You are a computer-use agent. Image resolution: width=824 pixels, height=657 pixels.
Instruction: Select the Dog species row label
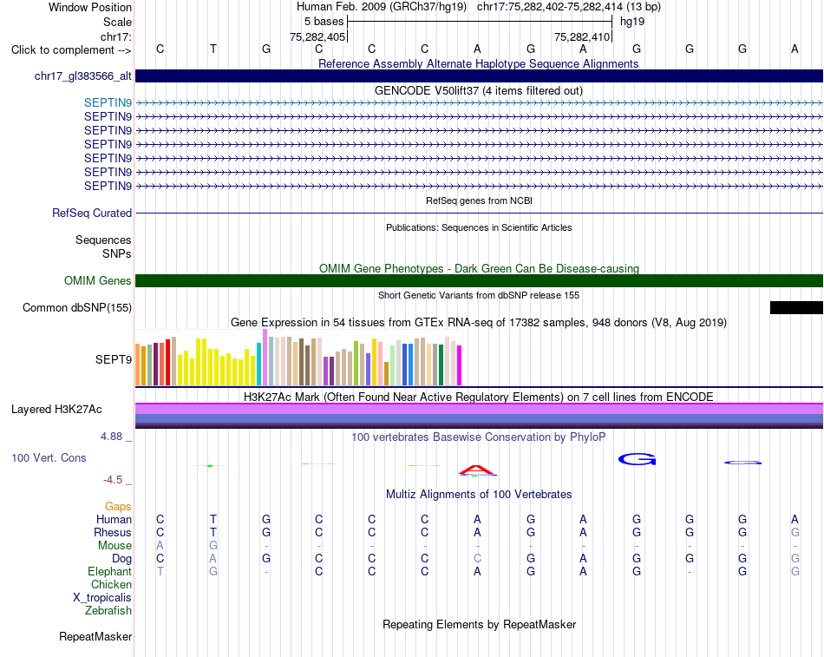pyautogui.click(x=121, y=559)
